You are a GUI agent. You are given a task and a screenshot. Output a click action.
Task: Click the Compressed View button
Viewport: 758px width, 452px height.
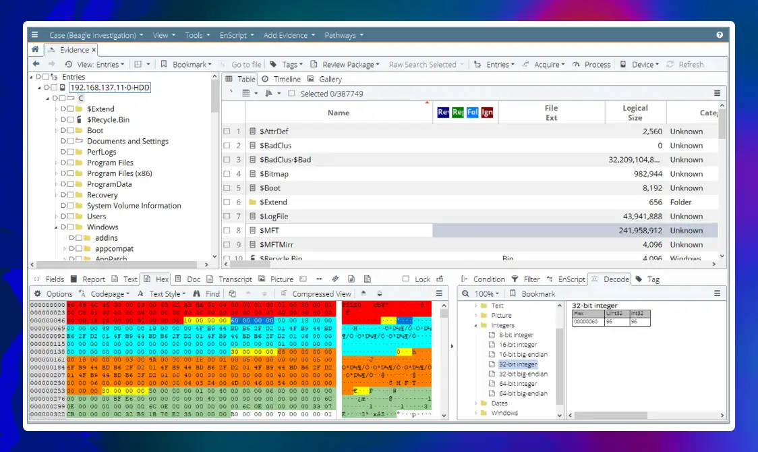(316, 293)
